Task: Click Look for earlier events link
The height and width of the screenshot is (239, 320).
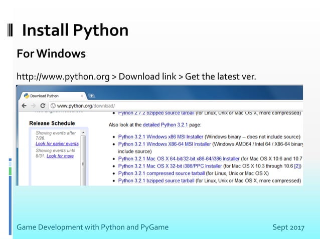Action: (x=57, y=143)
